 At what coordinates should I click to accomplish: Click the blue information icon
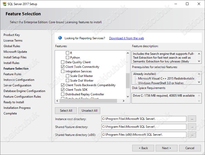click(x=60, y=38)
